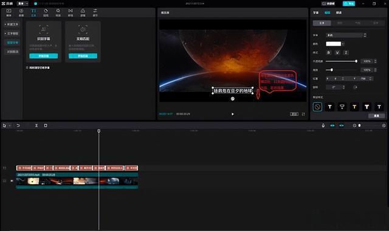This screenshot has width=389, height=231.
Task: Toggle underline text style button
Action: tap(337, 53)
